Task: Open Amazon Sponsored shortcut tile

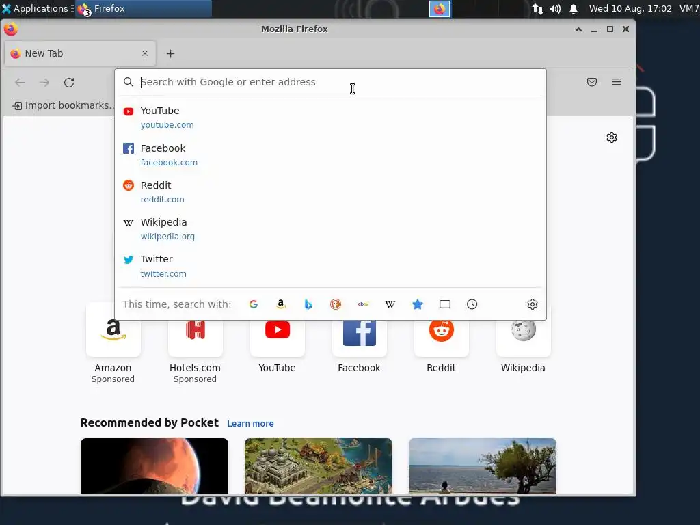Action: (x=113, y=344)
